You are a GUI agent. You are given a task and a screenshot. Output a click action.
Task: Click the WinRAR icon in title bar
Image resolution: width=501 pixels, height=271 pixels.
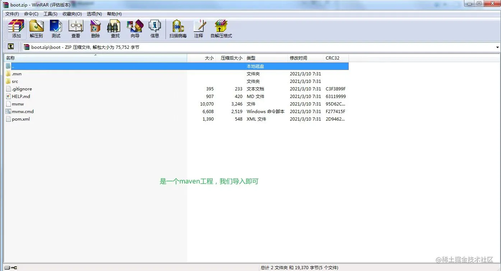click(x=6, y=5)
